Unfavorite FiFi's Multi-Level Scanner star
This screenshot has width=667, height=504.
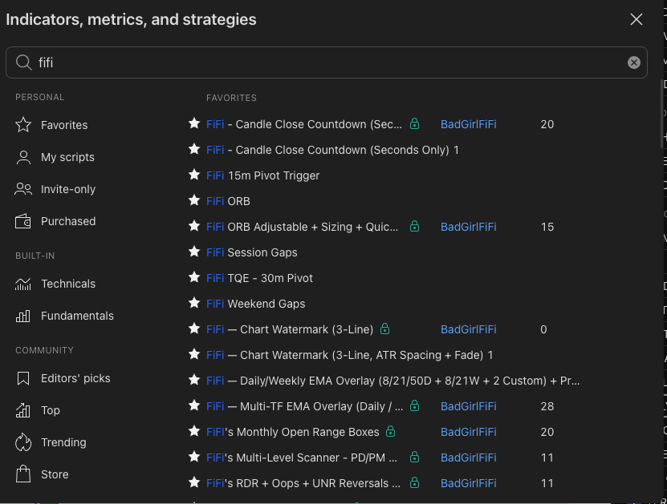(x=194, y=457)
